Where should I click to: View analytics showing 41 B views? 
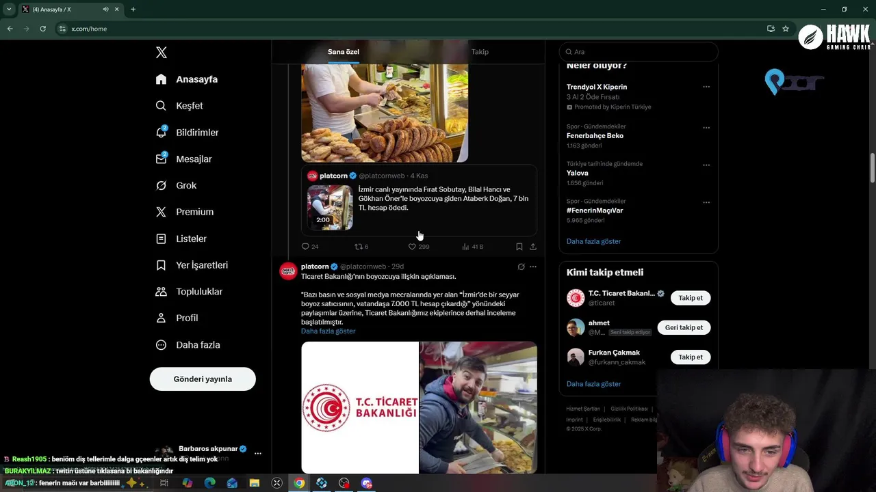[x=472, y=247]
